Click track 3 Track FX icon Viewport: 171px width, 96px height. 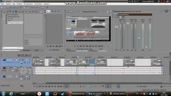[20, 77]
